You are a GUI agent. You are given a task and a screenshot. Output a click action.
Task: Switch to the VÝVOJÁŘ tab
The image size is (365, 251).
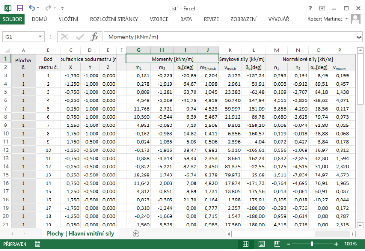click(x=279, y=19)
